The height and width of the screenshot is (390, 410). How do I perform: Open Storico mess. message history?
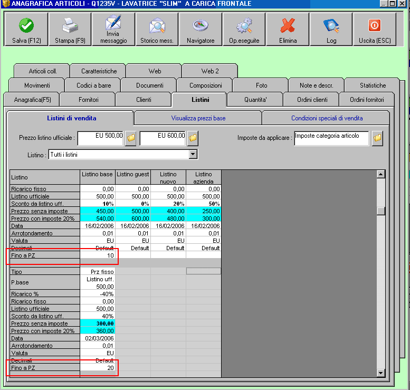157,29
